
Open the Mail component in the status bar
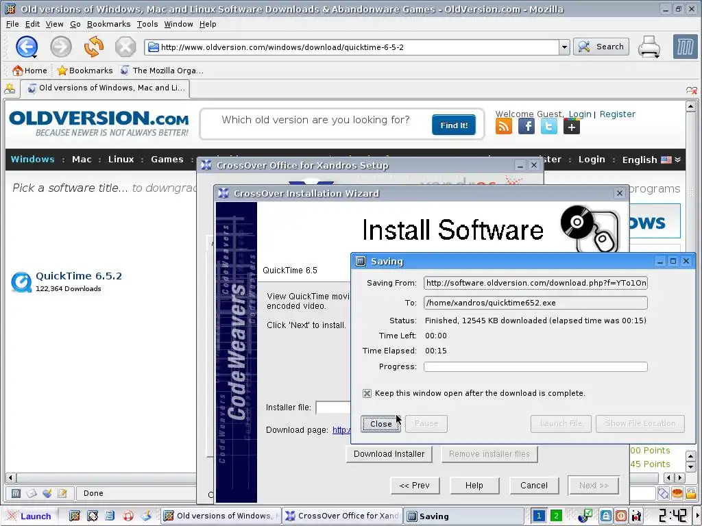point(32,493)
